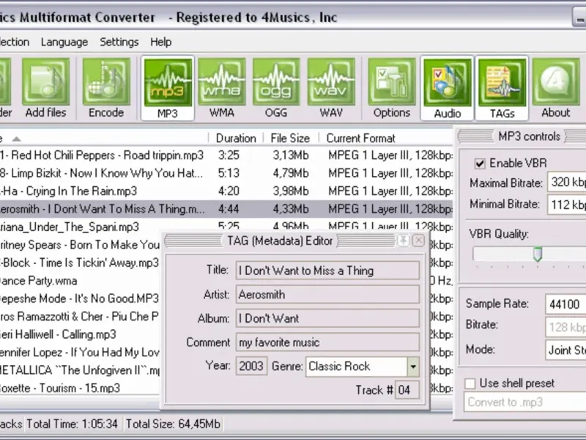Choose the WMA format icon

tap(222, 88)
